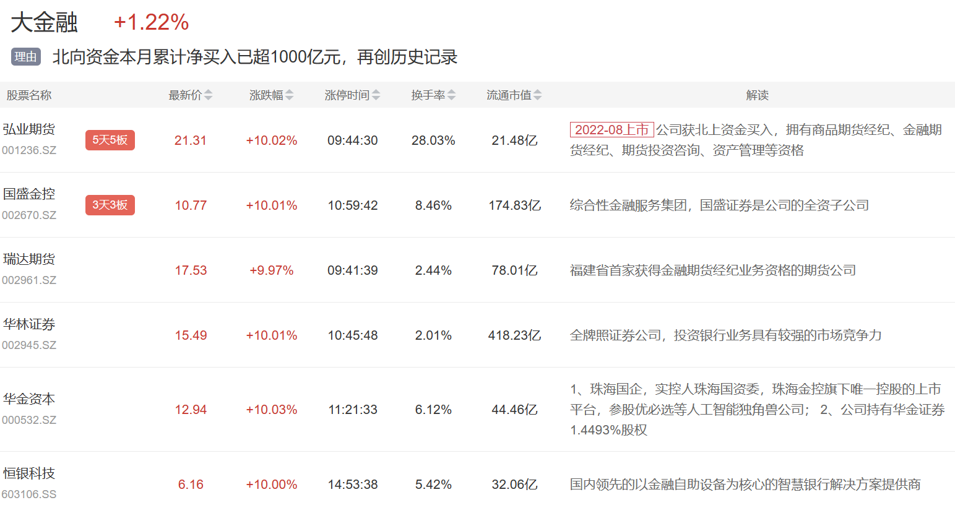This screenshot has height=513, width=955.
Task: Click change value +10.00%
Action: 272,485
